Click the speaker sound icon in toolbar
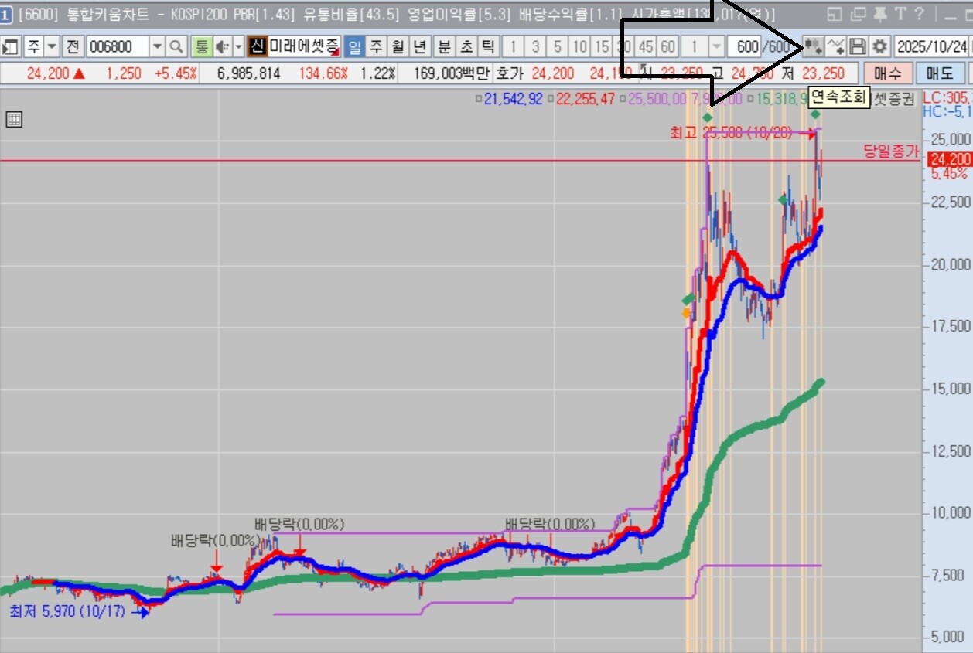 pos(221,47)
